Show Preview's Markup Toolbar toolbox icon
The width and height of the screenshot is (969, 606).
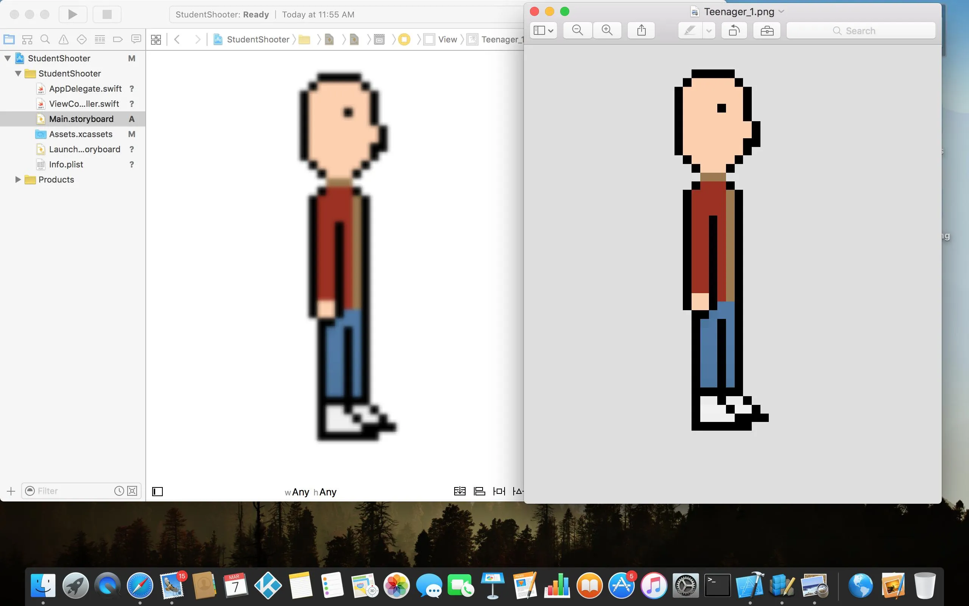pos(767,30)
